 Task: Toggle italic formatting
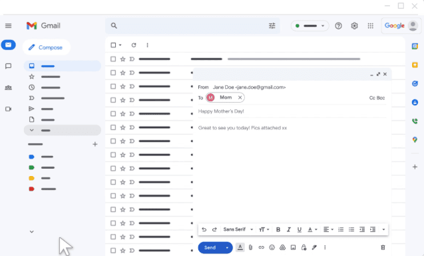288,229
